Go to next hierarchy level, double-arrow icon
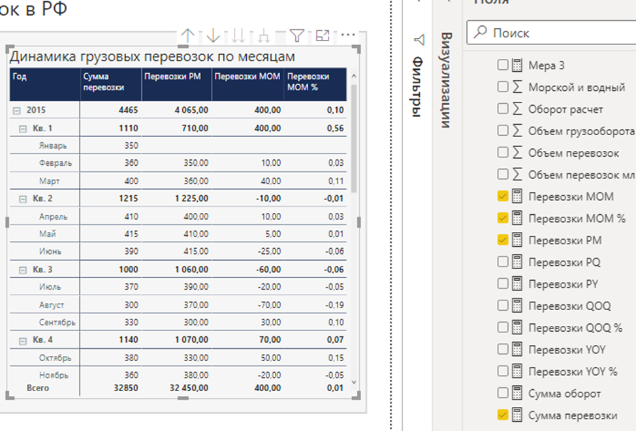This screenshot has height=431, width=636. click(x=238, y=36)
